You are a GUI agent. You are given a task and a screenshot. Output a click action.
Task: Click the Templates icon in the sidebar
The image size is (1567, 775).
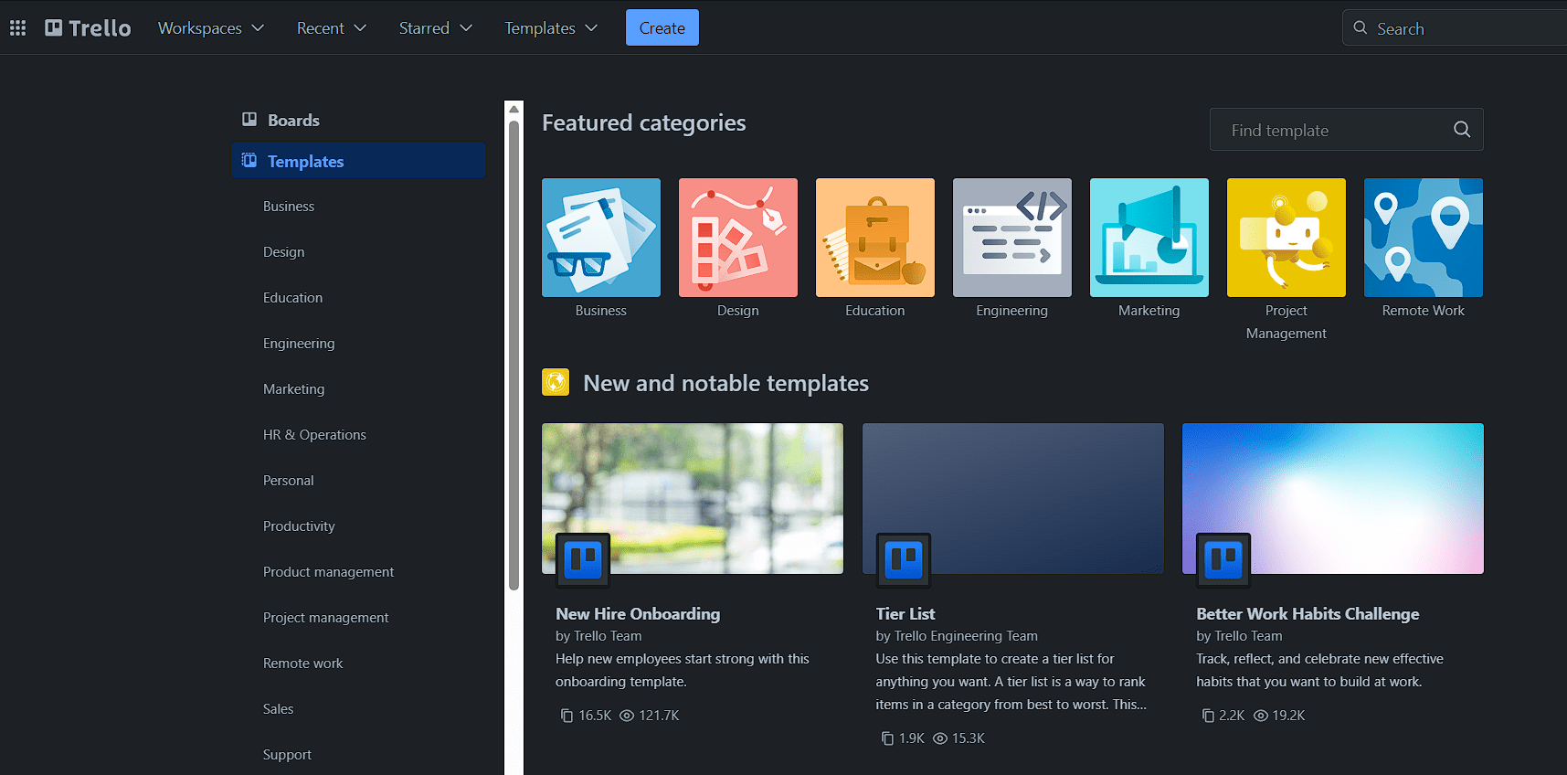249,161
